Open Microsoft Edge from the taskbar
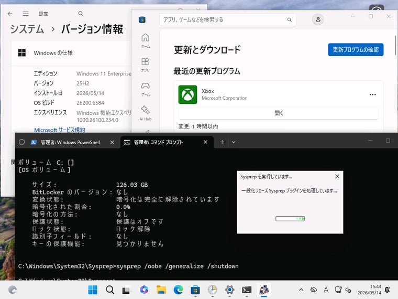Viewport: 398px width, 299px height. click(178, 290)
